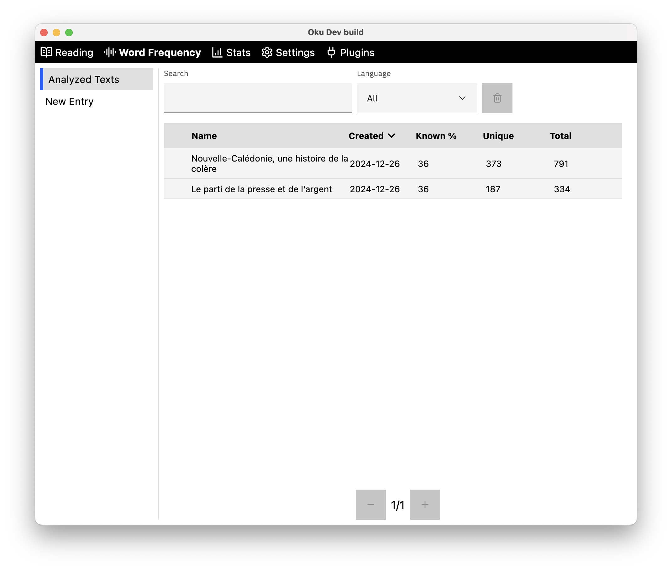Image resolution: width=672 pixels, height=571 pixels.
Task: Sort table by Known % header
Action: pos(436,136)
